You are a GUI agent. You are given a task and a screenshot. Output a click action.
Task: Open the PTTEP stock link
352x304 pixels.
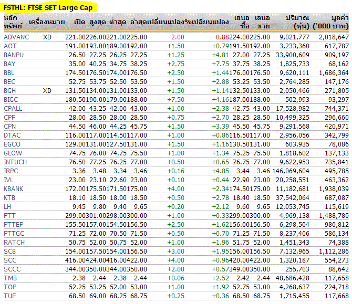(14, 225)
